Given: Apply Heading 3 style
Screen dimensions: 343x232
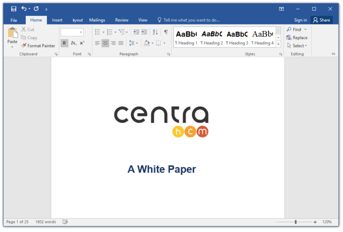Looking at the screenshot, I should [x=237, y=37].
